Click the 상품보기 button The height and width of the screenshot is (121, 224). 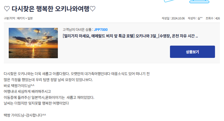[192, 52]
